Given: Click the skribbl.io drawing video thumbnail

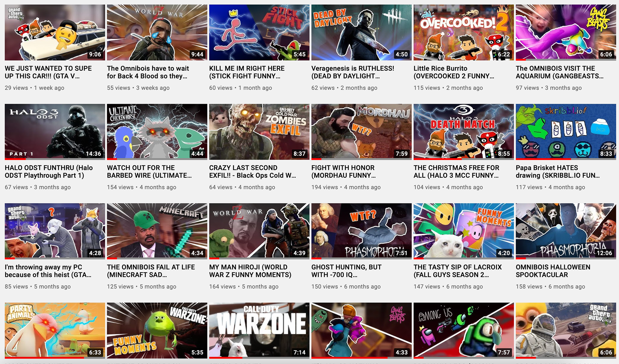Looking at the screenshot, I should [566, 132].
